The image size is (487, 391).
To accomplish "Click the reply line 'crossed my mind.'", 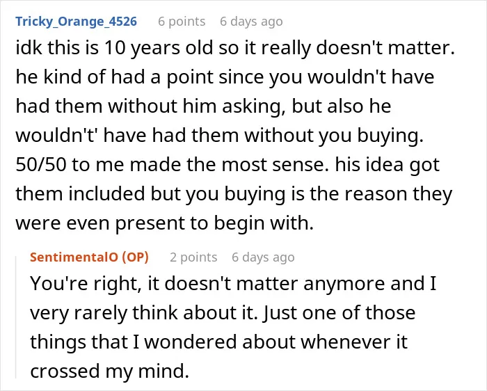I will (x=109, y=372).
